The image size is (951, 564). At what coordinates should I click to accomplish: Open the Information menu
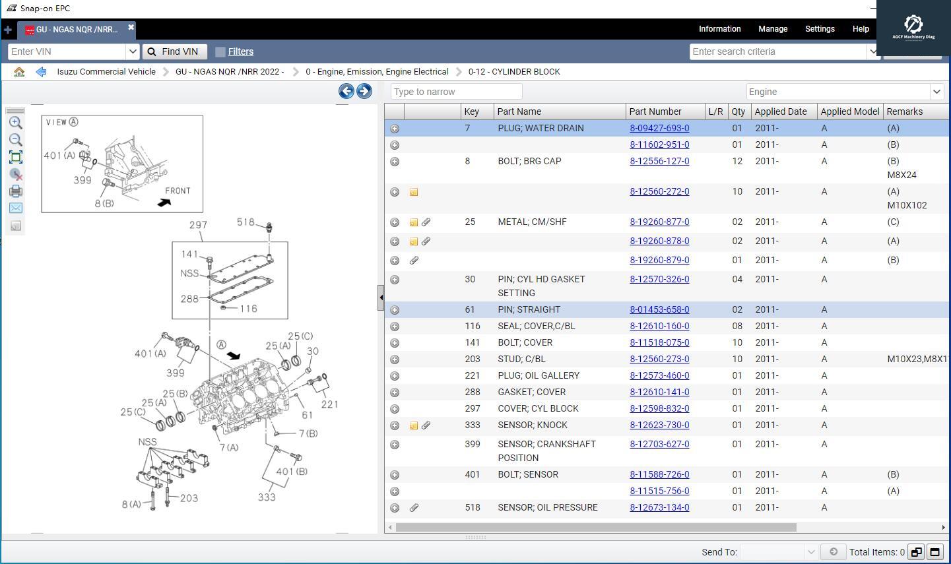(719, 29)
